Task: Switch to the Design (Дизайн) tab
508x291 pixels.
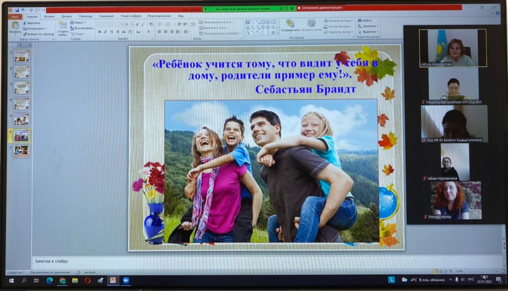Action: (66, 16)
